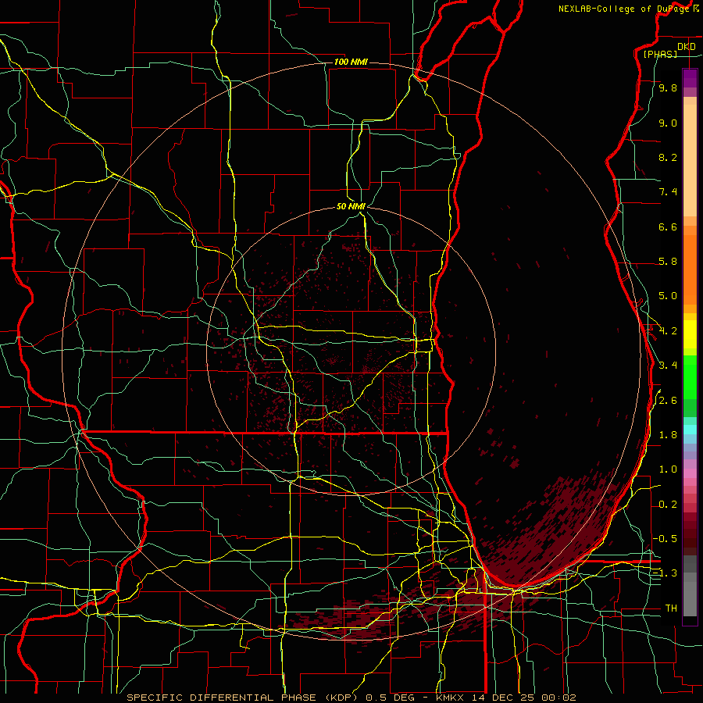
Task: Click the 4.2 scale value
Action: point(668,331)
